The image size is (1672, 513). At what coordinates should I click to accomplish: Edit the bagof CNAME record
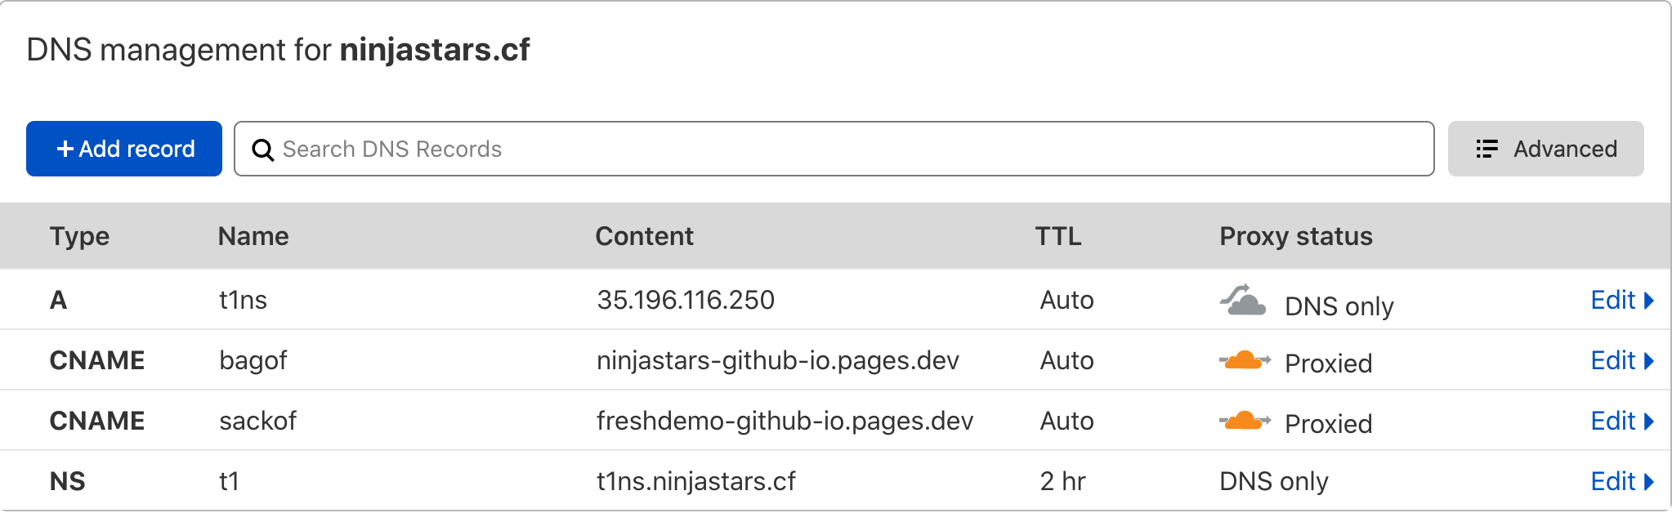pyautogui.click(x=1612, y=361)
